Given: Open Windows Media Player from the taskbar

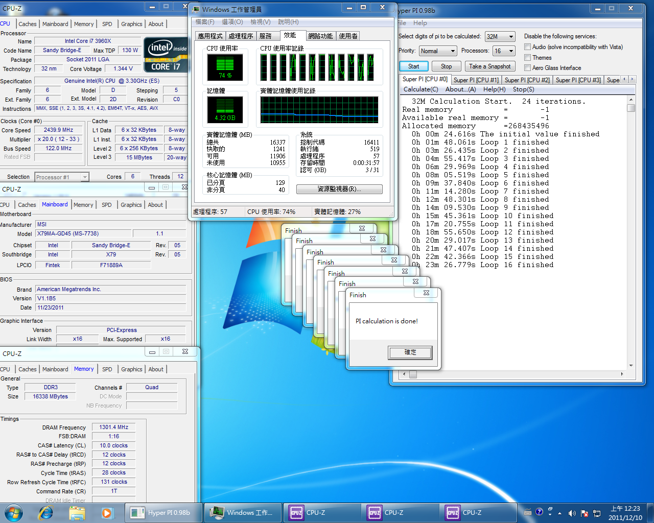Looking at the screenshot, I should click(x=107, y=513).
